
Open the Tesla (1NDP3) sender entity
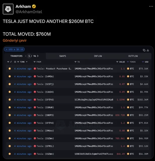coord(45,115)
